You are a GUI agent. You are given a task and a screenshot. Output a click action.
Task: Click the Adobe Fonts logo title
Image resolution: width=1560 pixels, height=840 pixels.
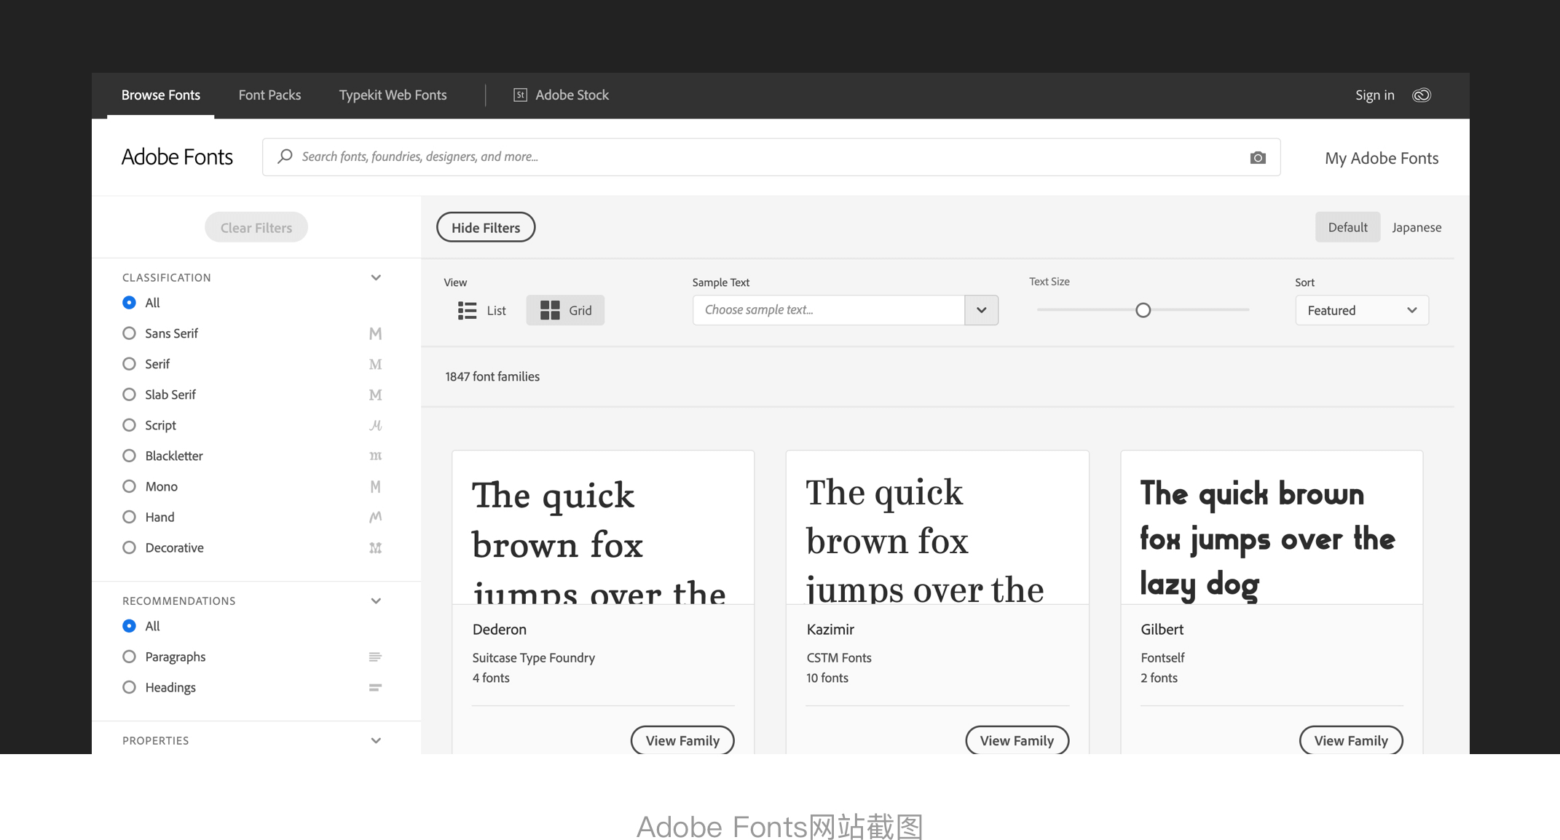point(177,157)
